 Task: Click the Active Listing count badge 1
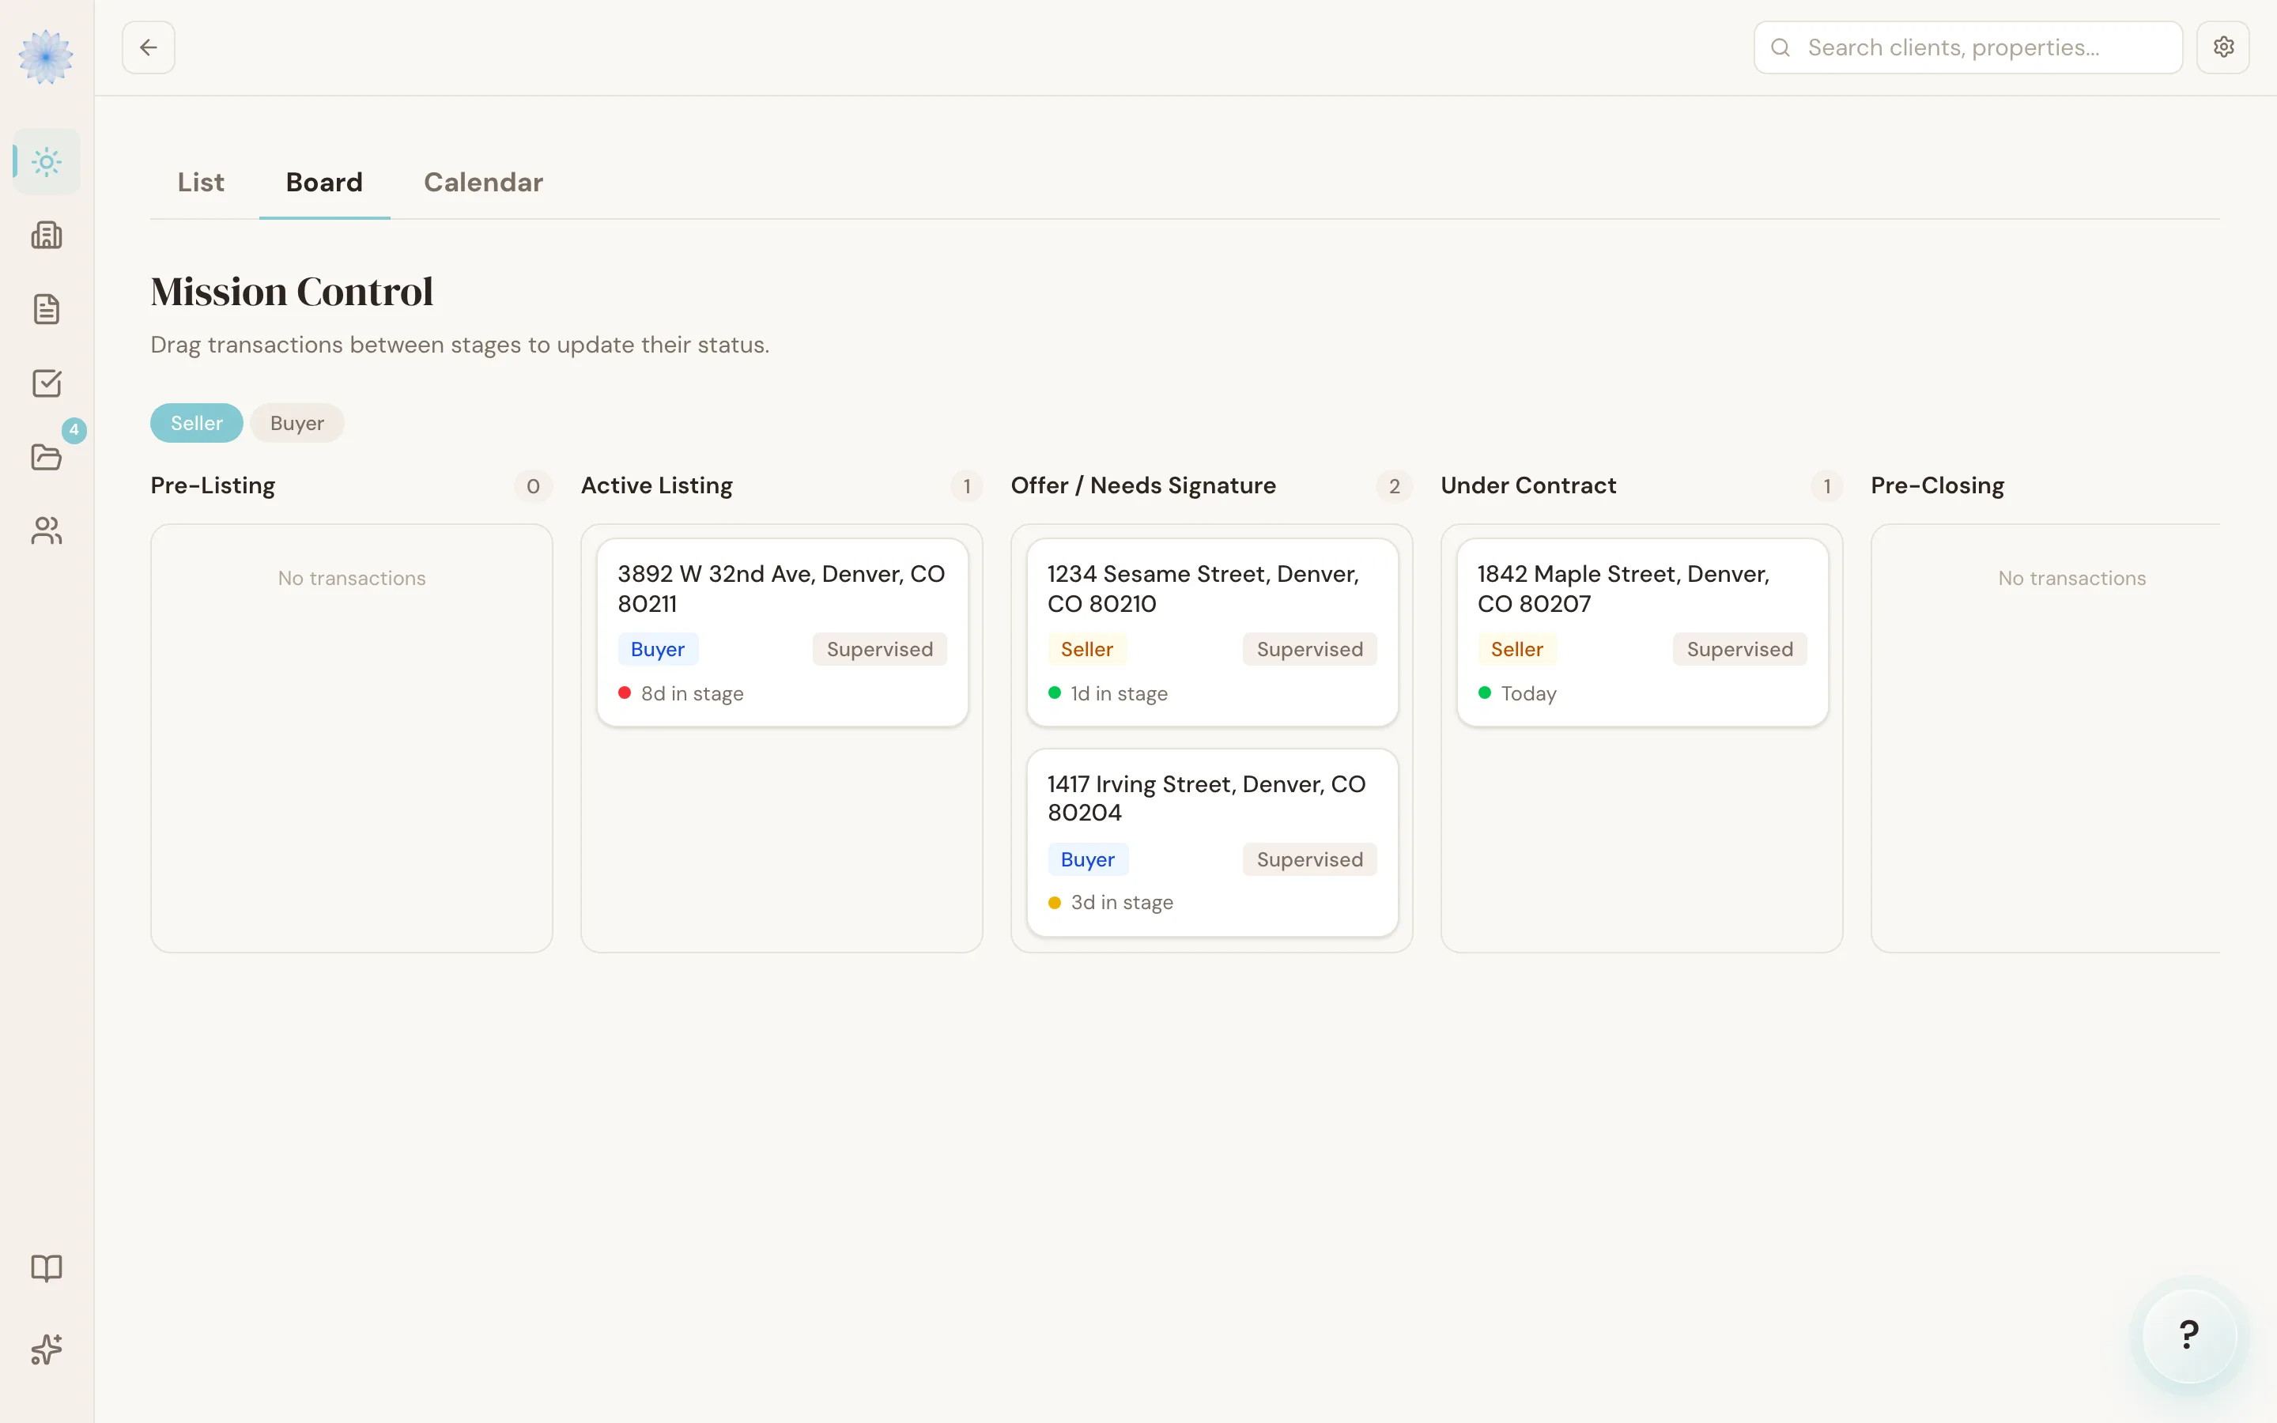966,486
